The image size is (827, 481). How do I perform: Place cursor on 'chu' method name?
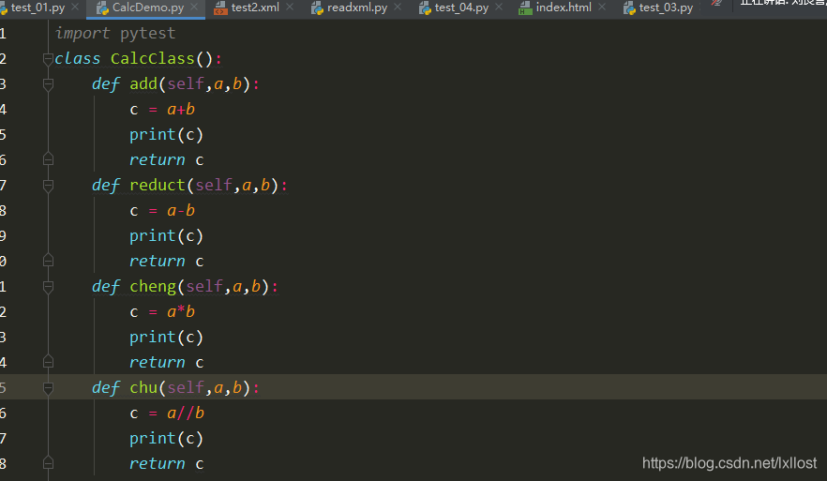(143, 387)
